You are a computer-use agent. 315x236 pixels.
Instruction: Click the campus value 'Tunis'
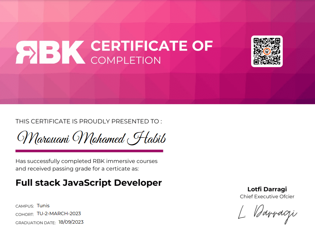(x=43, y=206)
